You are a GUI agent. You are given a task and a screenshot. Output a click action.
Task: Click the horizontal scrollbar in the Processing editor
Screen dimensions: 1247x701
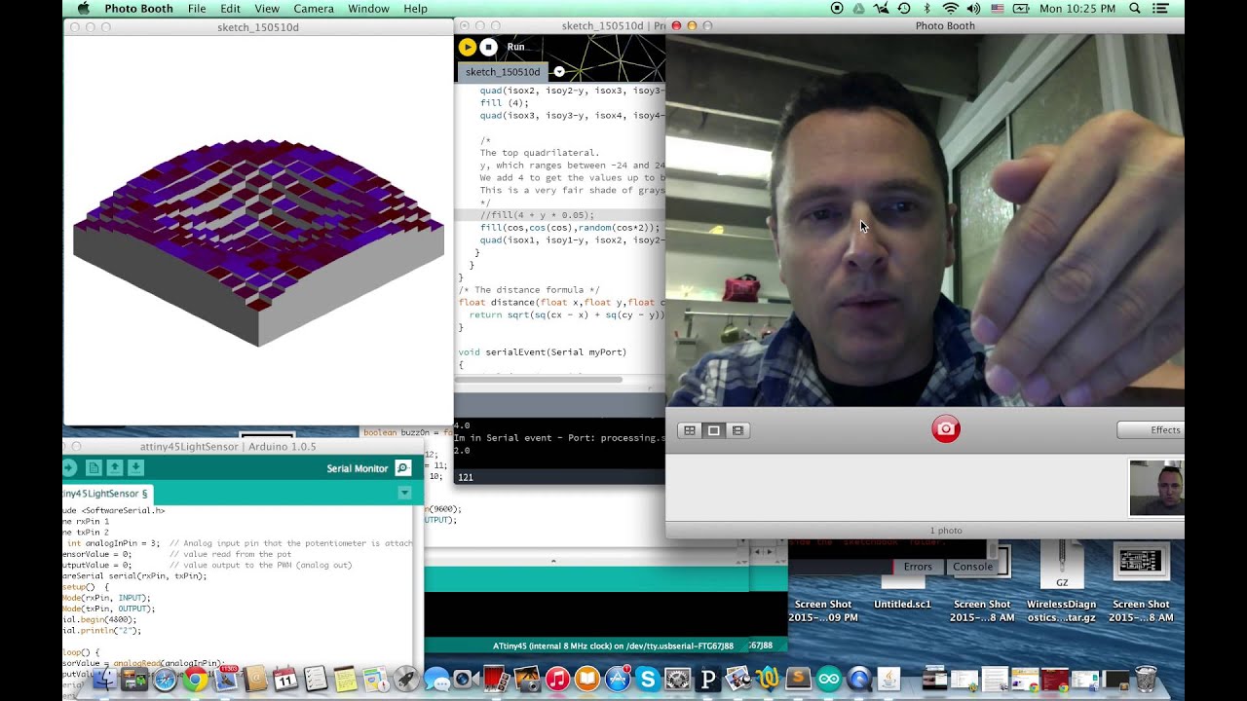(x=539, y=379)
